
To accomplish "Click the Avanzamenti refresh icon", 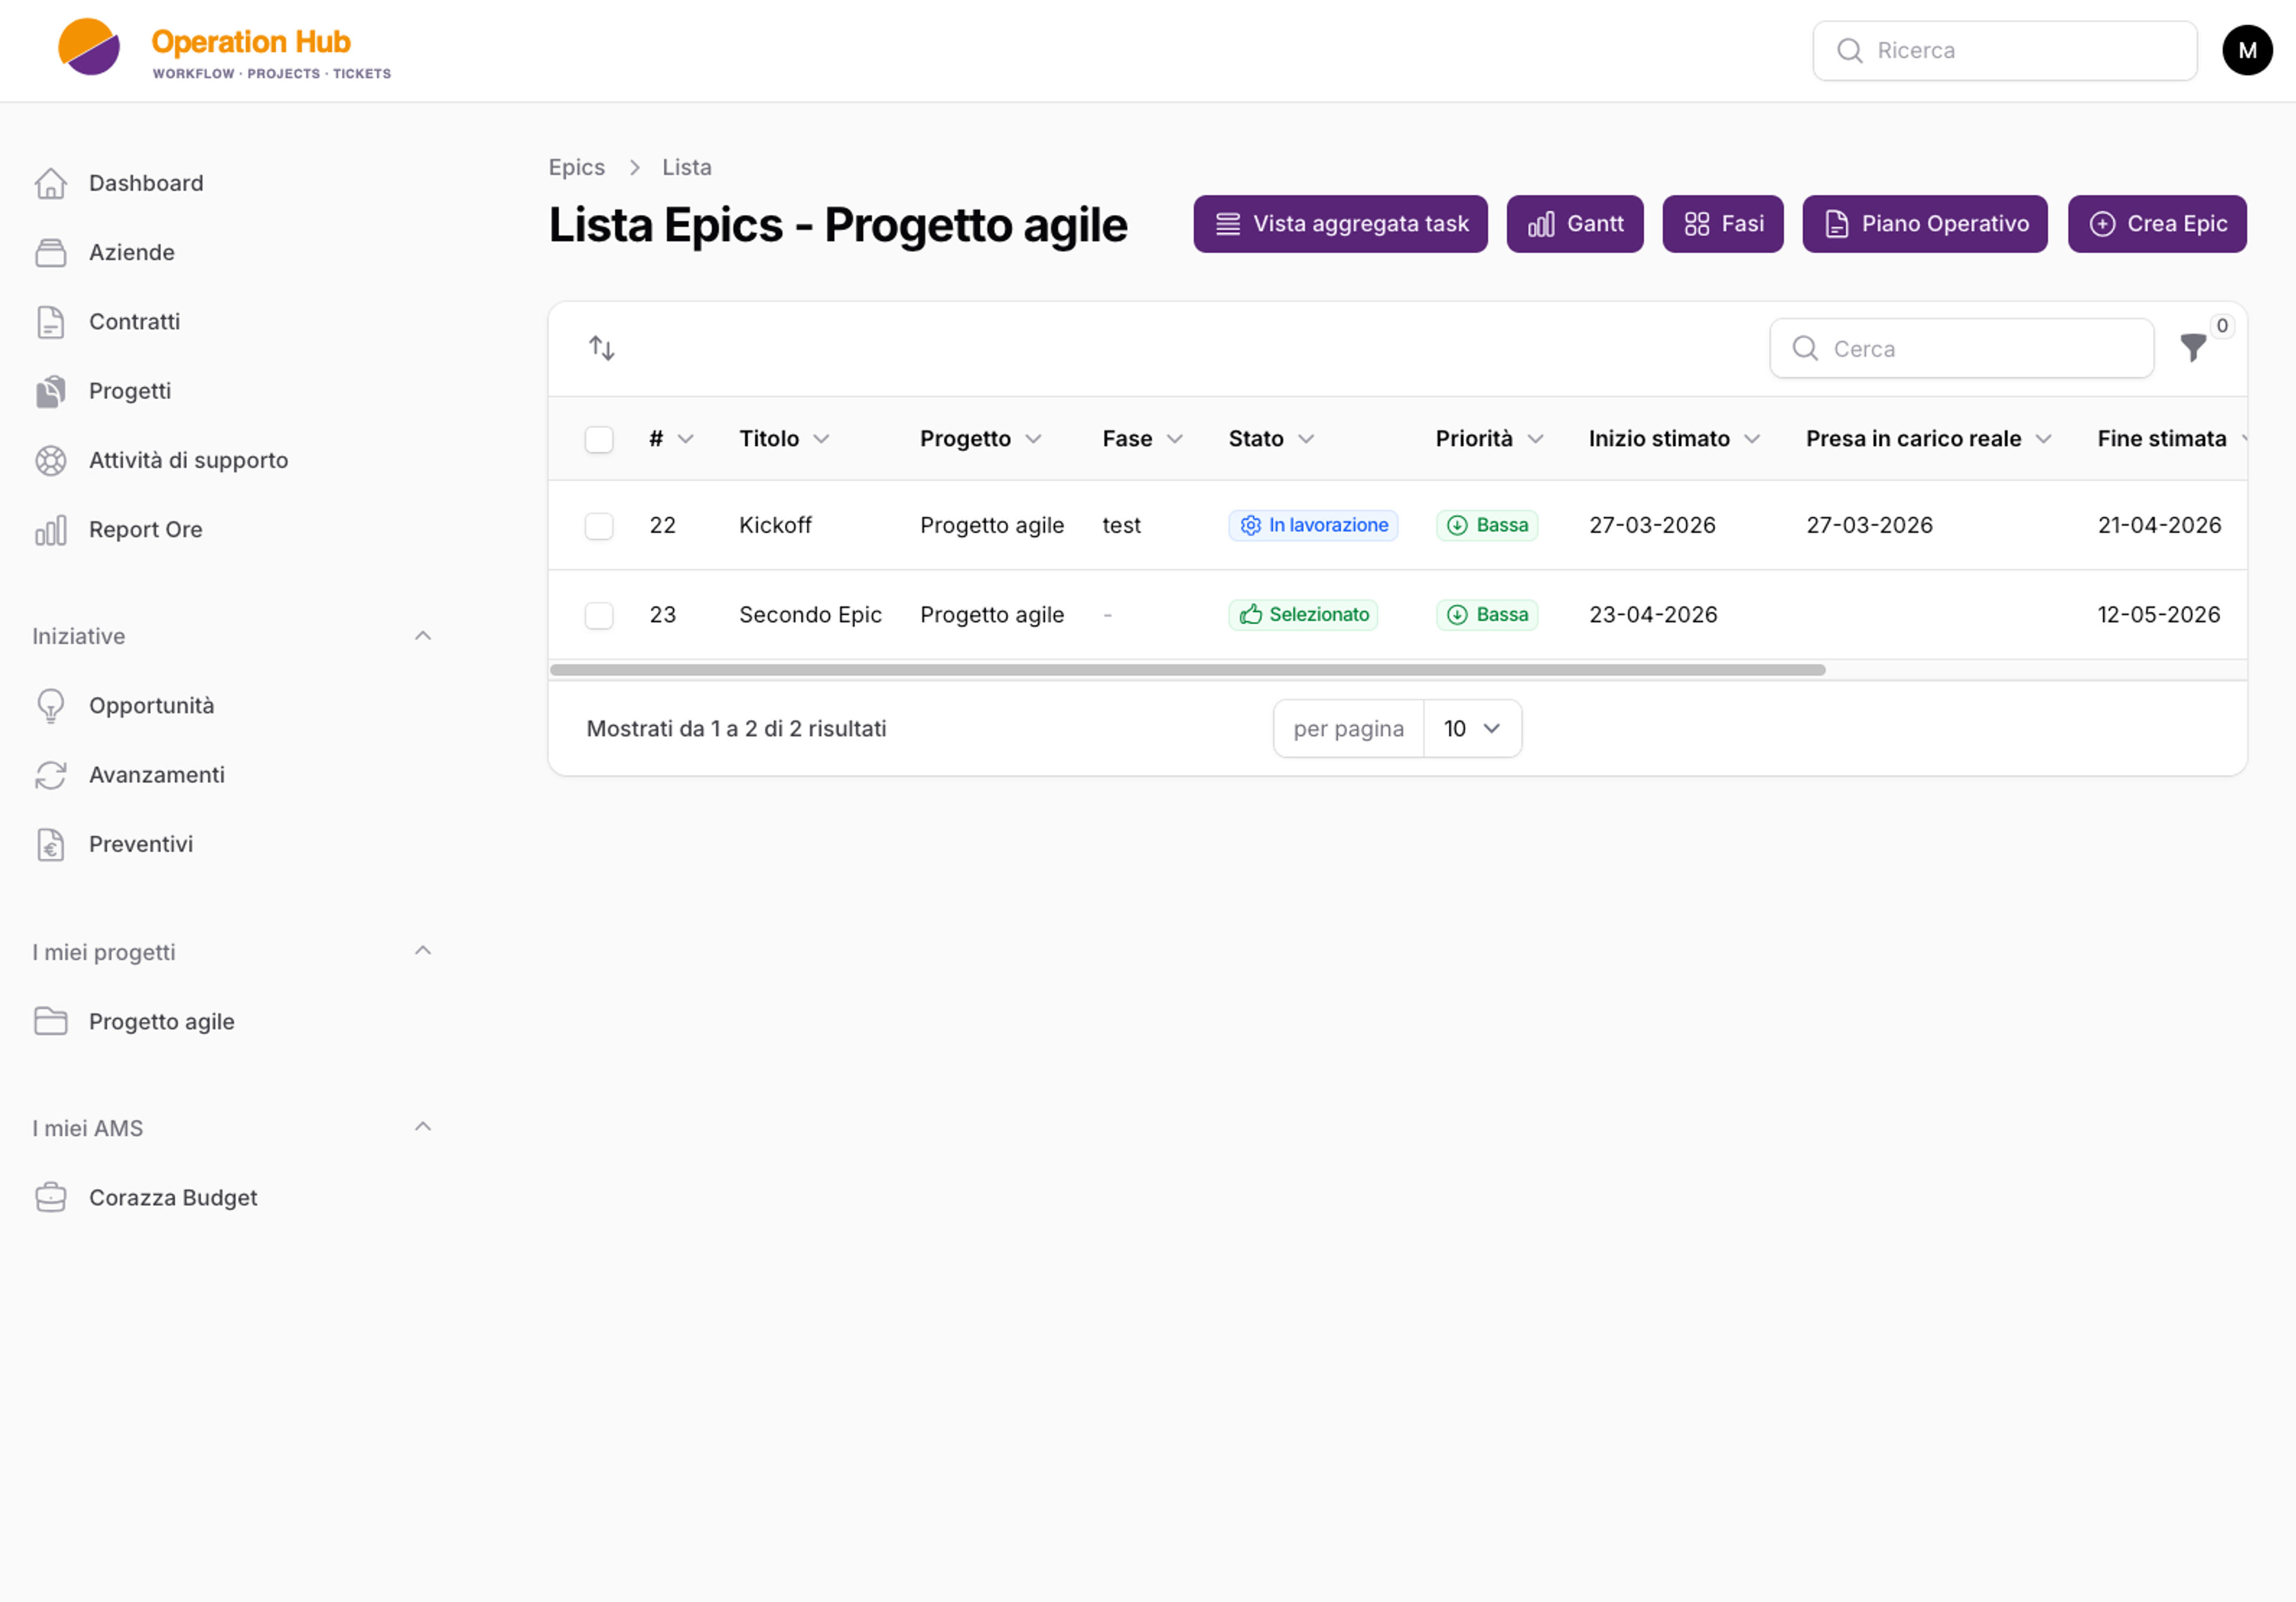I will 51,775.
